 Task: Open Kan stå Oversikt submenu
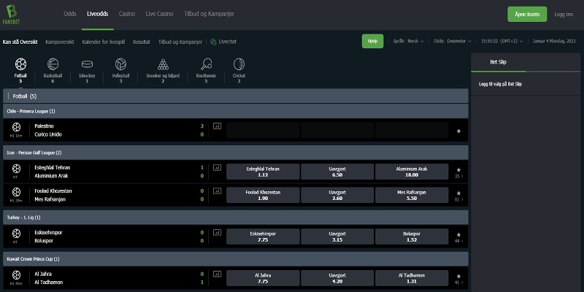point(20,42)
